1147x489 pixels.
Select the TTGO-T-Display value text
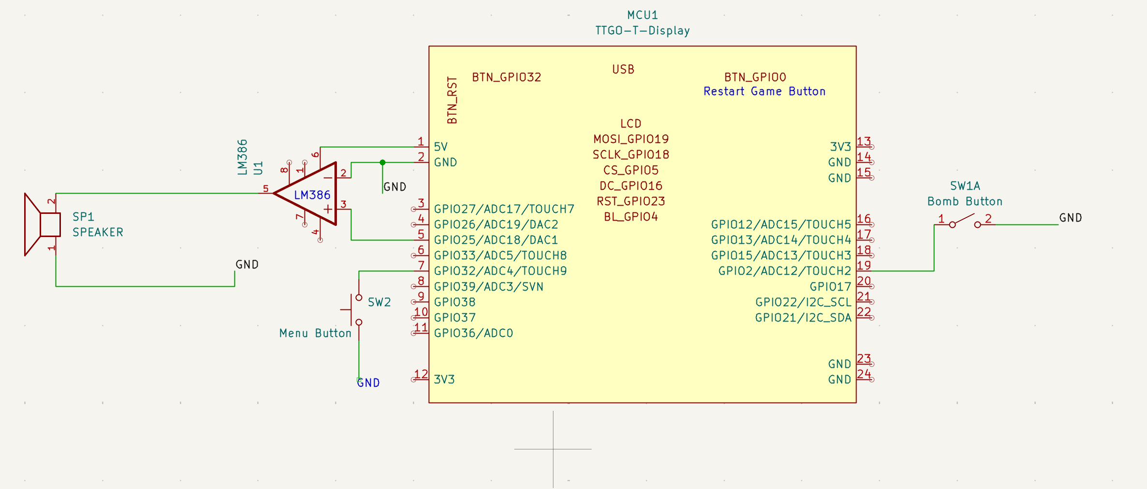click(x=642, y=31)
